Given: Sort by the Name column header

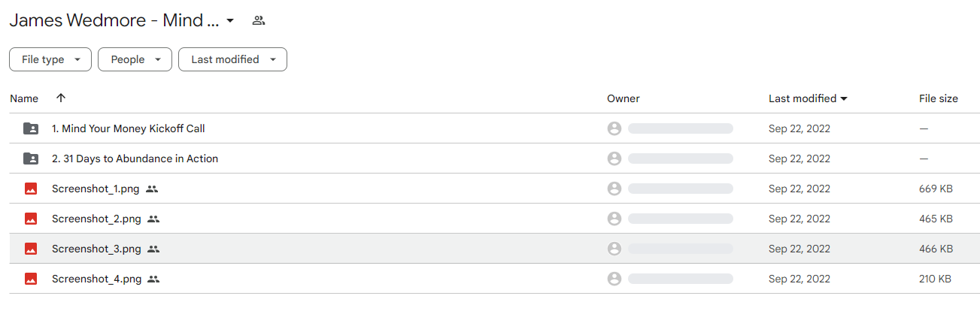Looking at the screenshot, I should point(24,98).
